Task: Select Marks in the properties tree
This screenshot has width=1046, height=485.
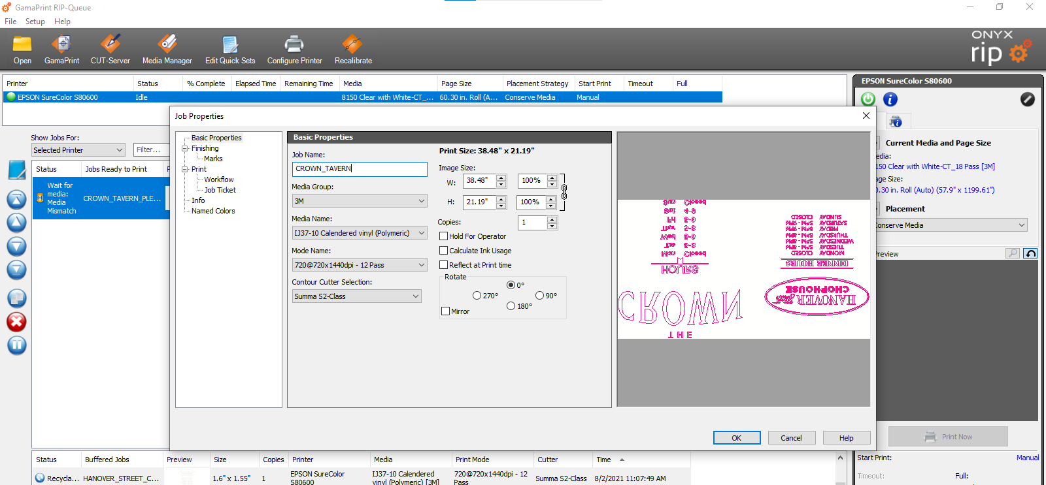Action: [213, 159]
